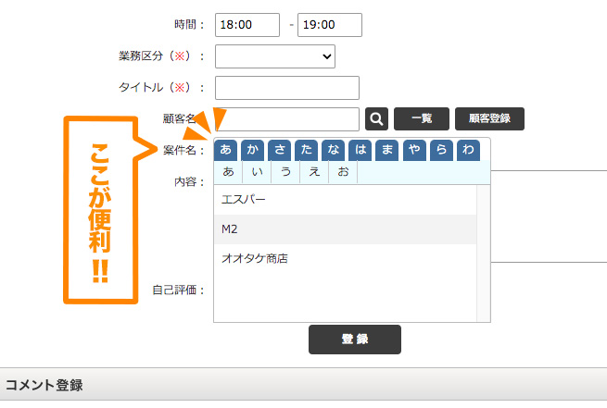Set the end time field showing 19:00

click(329, 25)
